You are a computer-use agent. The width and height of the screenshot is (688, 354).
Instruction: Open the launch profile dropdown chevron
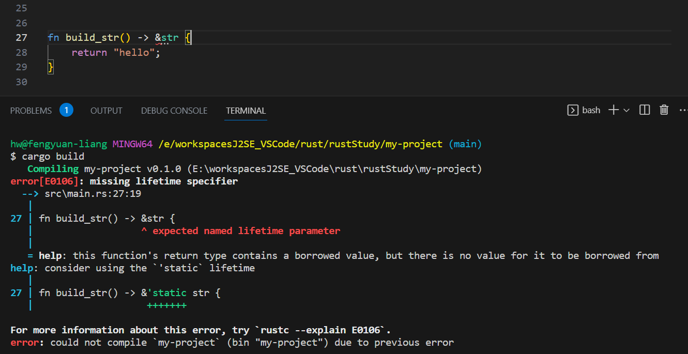coord(626,110)
